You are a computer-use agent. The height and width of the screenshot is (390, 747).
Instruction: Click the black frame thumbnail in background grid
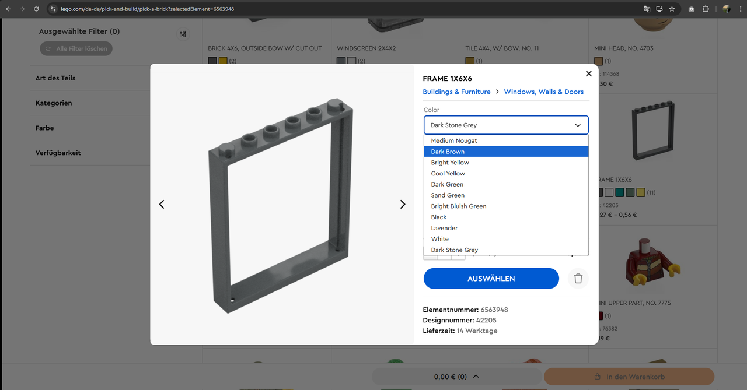(654, 131)
